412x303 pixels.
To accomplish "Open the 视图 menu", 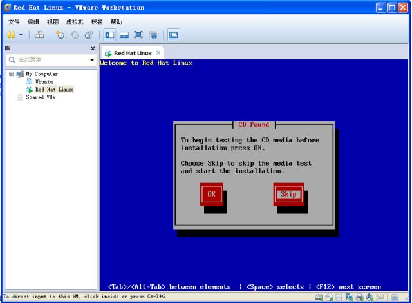I will (53, 22).
